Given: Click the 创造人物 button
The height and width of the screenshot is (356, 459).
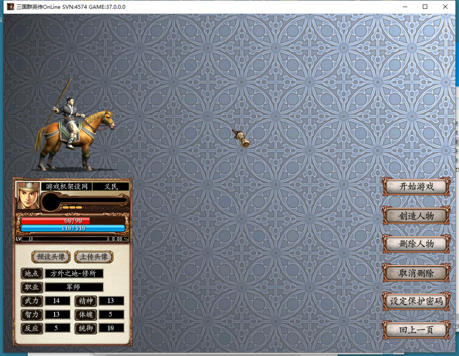Looking at the screenshot, I should pyautogui.click(x=416, y=216).
